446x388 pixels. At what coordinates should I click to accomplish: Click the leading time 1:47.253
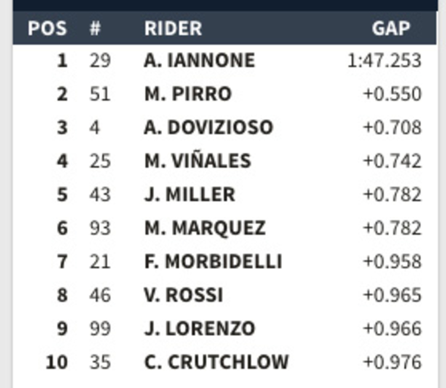[x=384, y=60]
